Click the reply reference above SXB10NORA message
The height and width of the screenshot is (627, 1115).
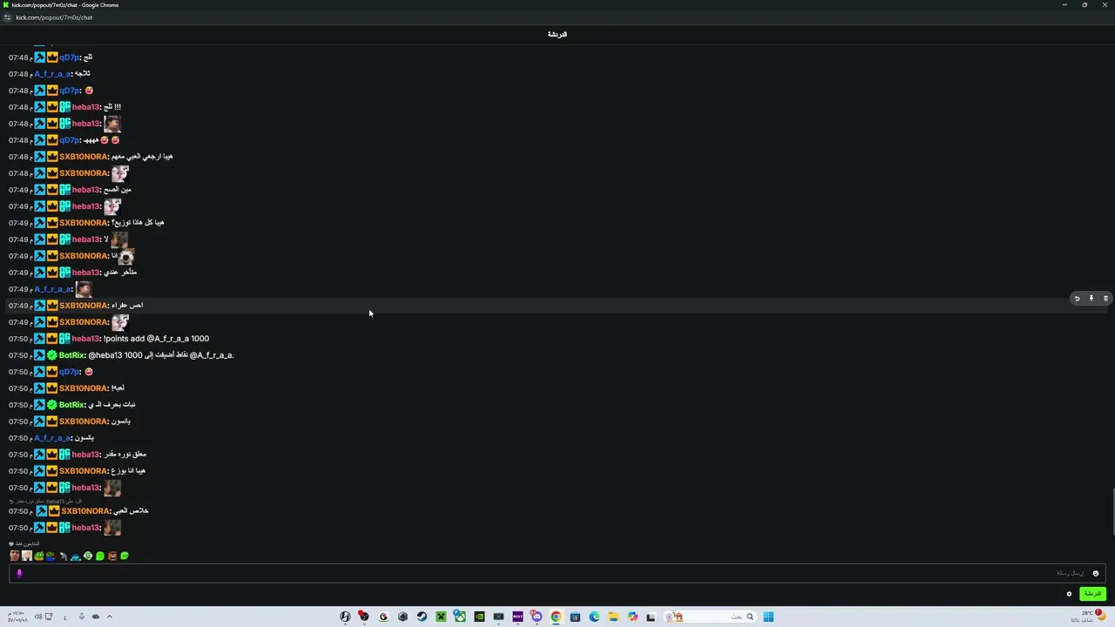pyautogui.click(x=45, y=502)
